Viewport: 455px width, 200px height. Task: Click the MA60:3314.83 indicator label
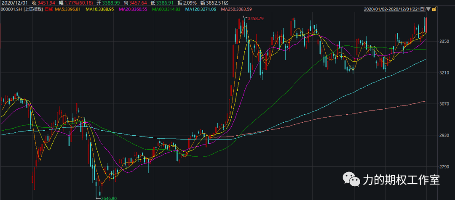pyautogui.click(x=166, y=10)
